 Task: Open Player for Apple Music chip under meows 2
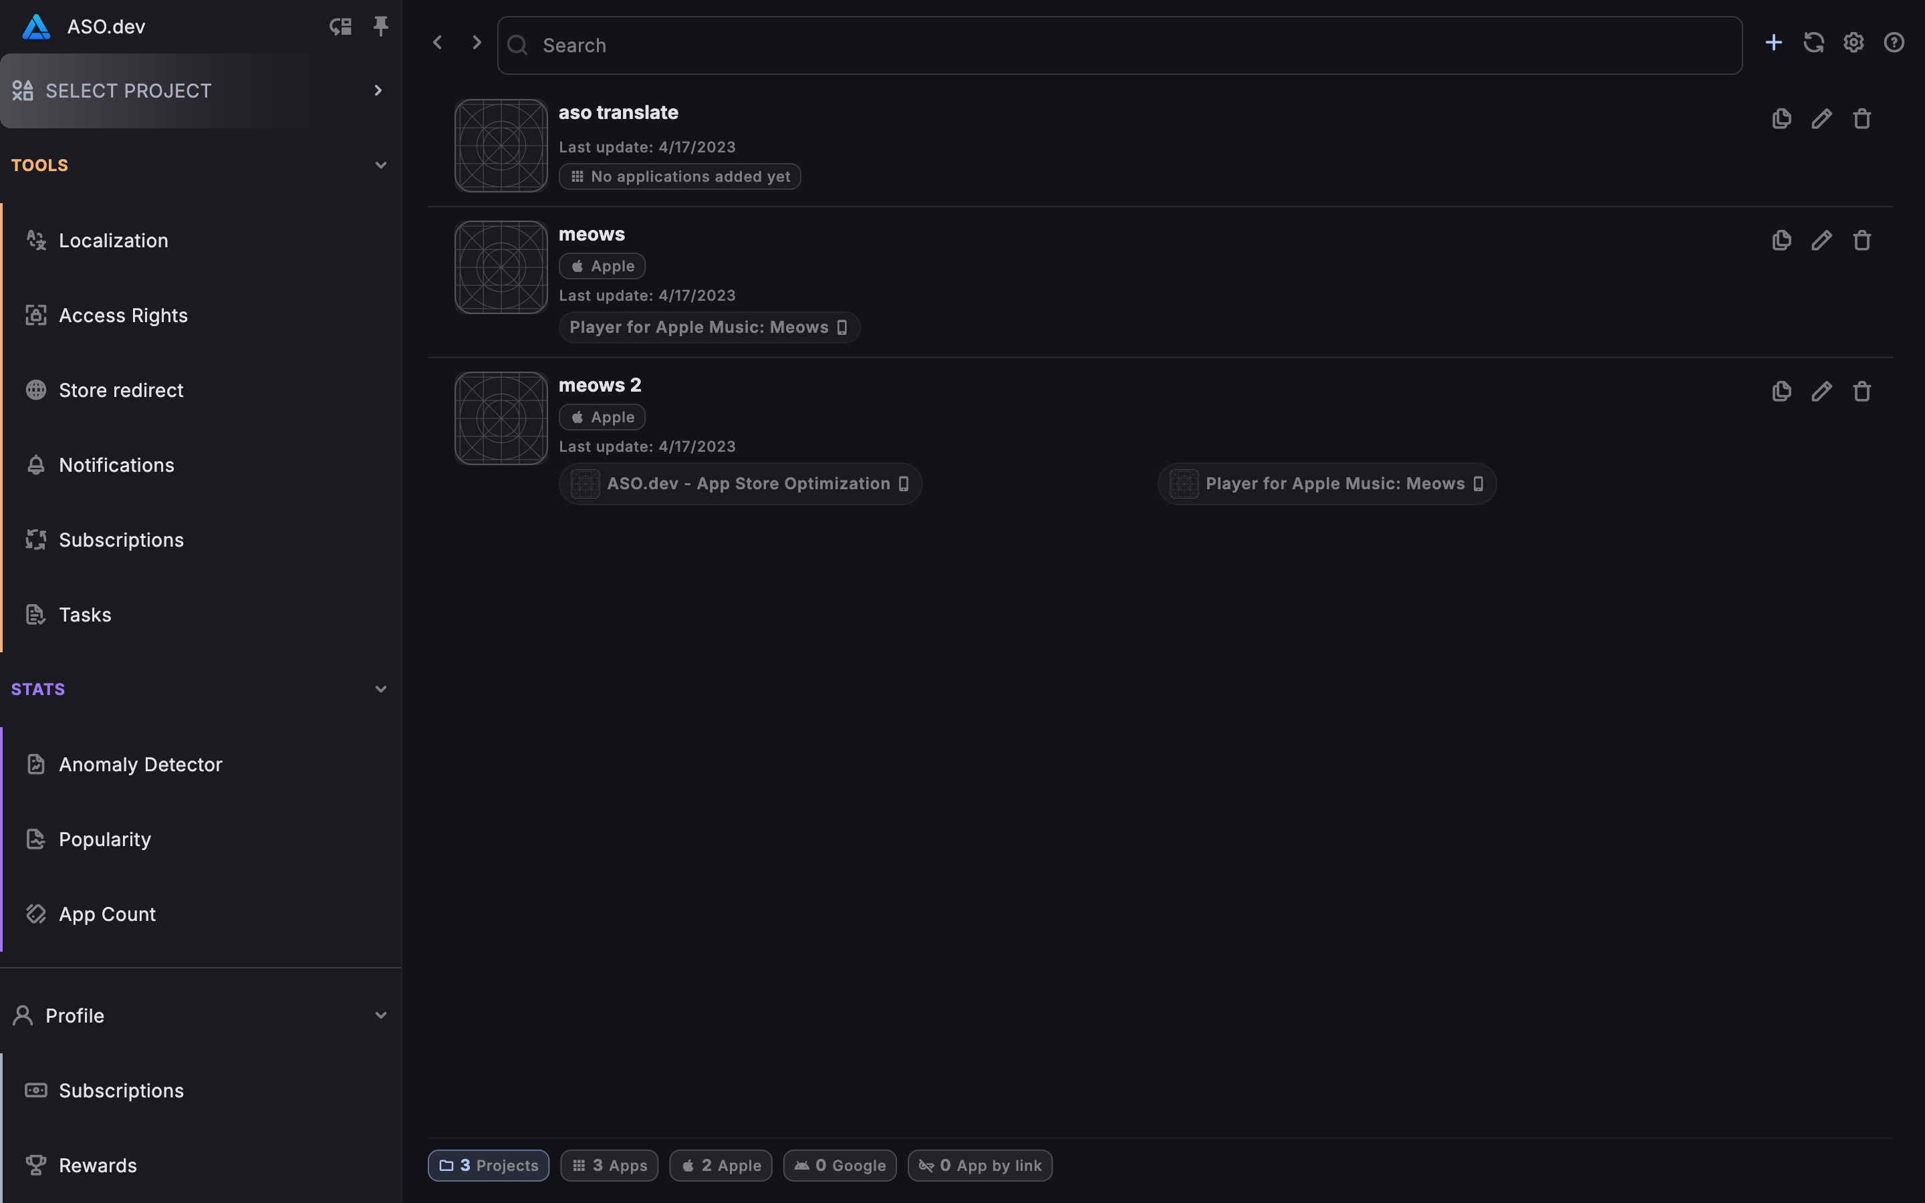click(x=1327, y=484)
